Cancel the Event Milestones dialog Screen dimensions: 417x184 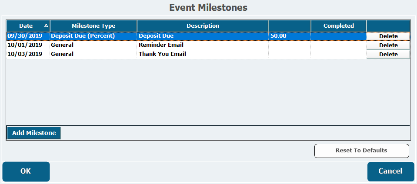click(x=390, y=171)
